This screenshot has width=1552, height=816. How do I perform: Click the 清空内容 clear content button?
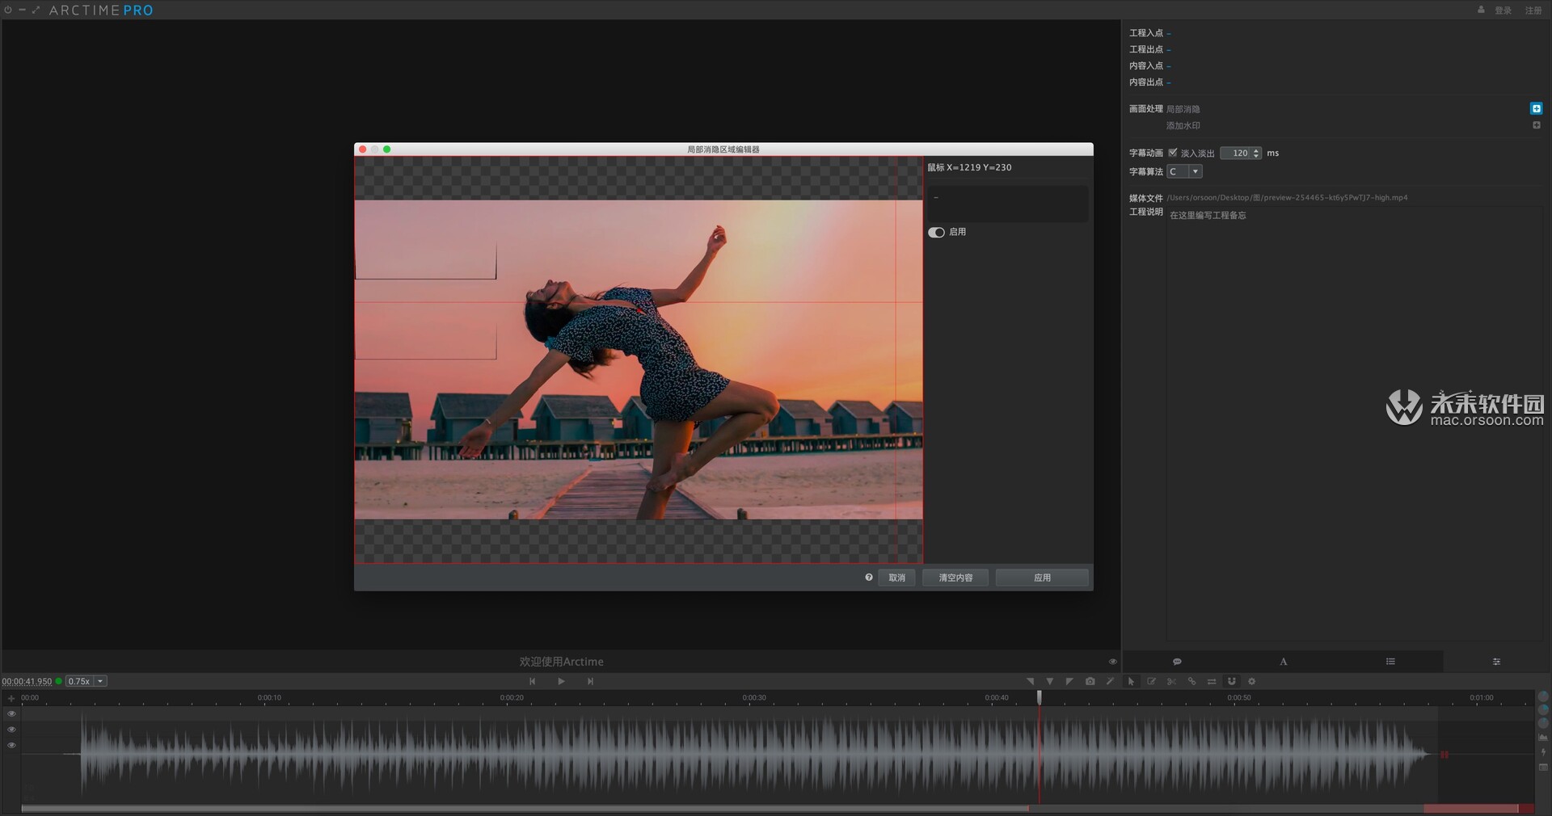click(x=955, y=578)
